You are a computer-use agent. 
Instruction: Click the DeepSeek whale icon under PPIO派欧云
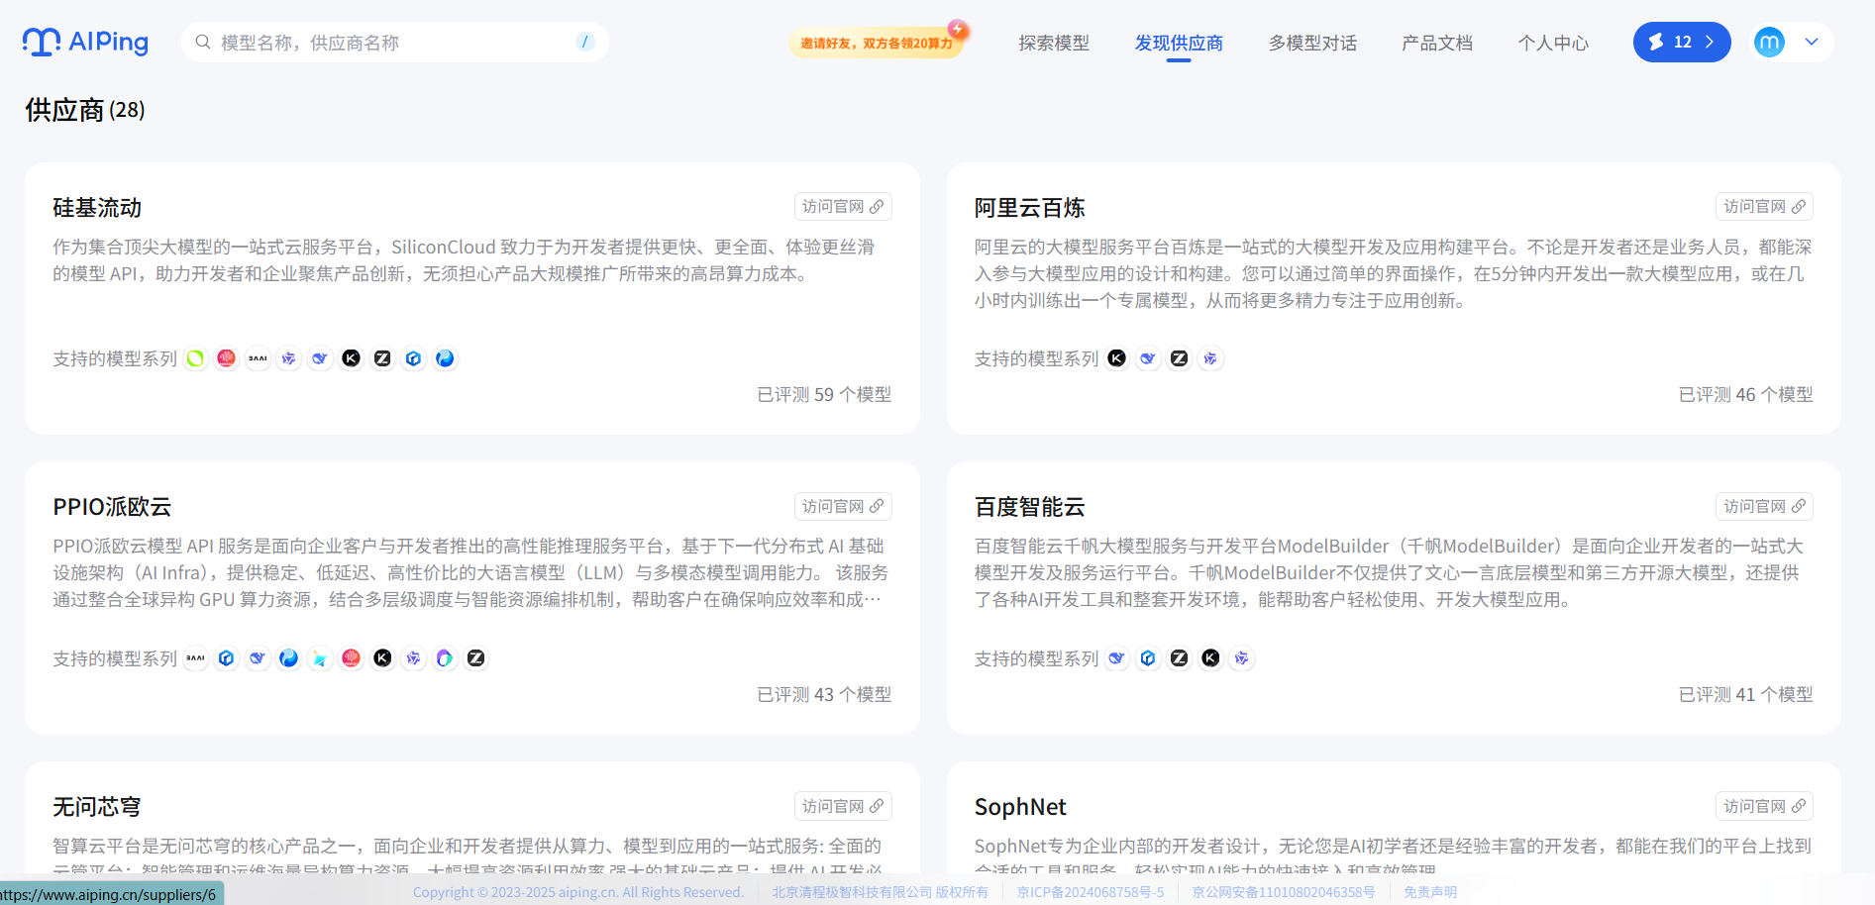(x=259, y=658)
